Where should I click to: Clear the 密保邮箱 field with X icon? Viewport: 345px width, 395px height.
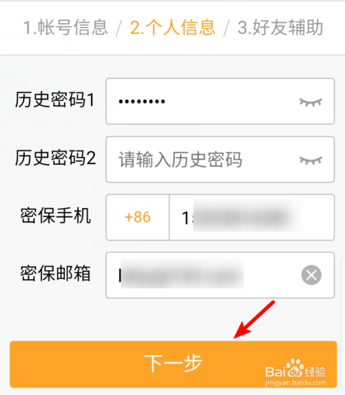311,275
